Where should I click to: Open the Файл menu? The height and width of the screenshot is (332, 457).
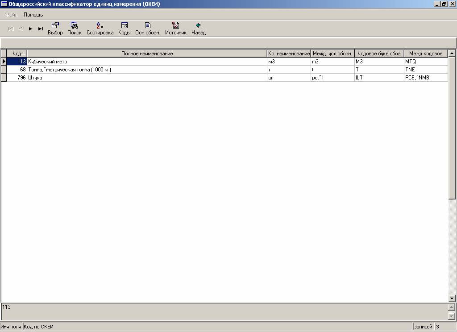click(11, 15)
